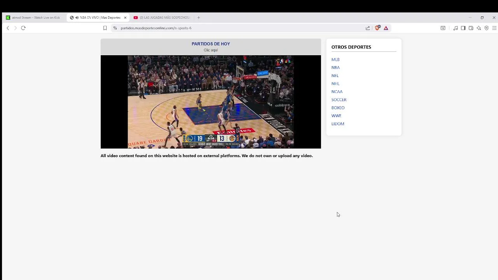
Task: Open the NCAA link in sidebar
Action: (x=337, y=92)
